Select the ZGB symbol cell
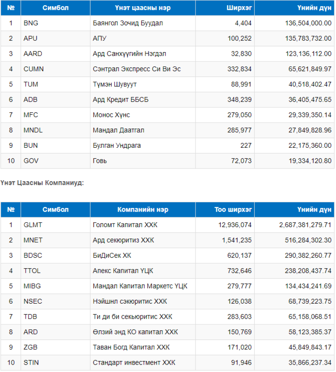The width and height of the screenshot is (336, 372). tap(55, 347)
